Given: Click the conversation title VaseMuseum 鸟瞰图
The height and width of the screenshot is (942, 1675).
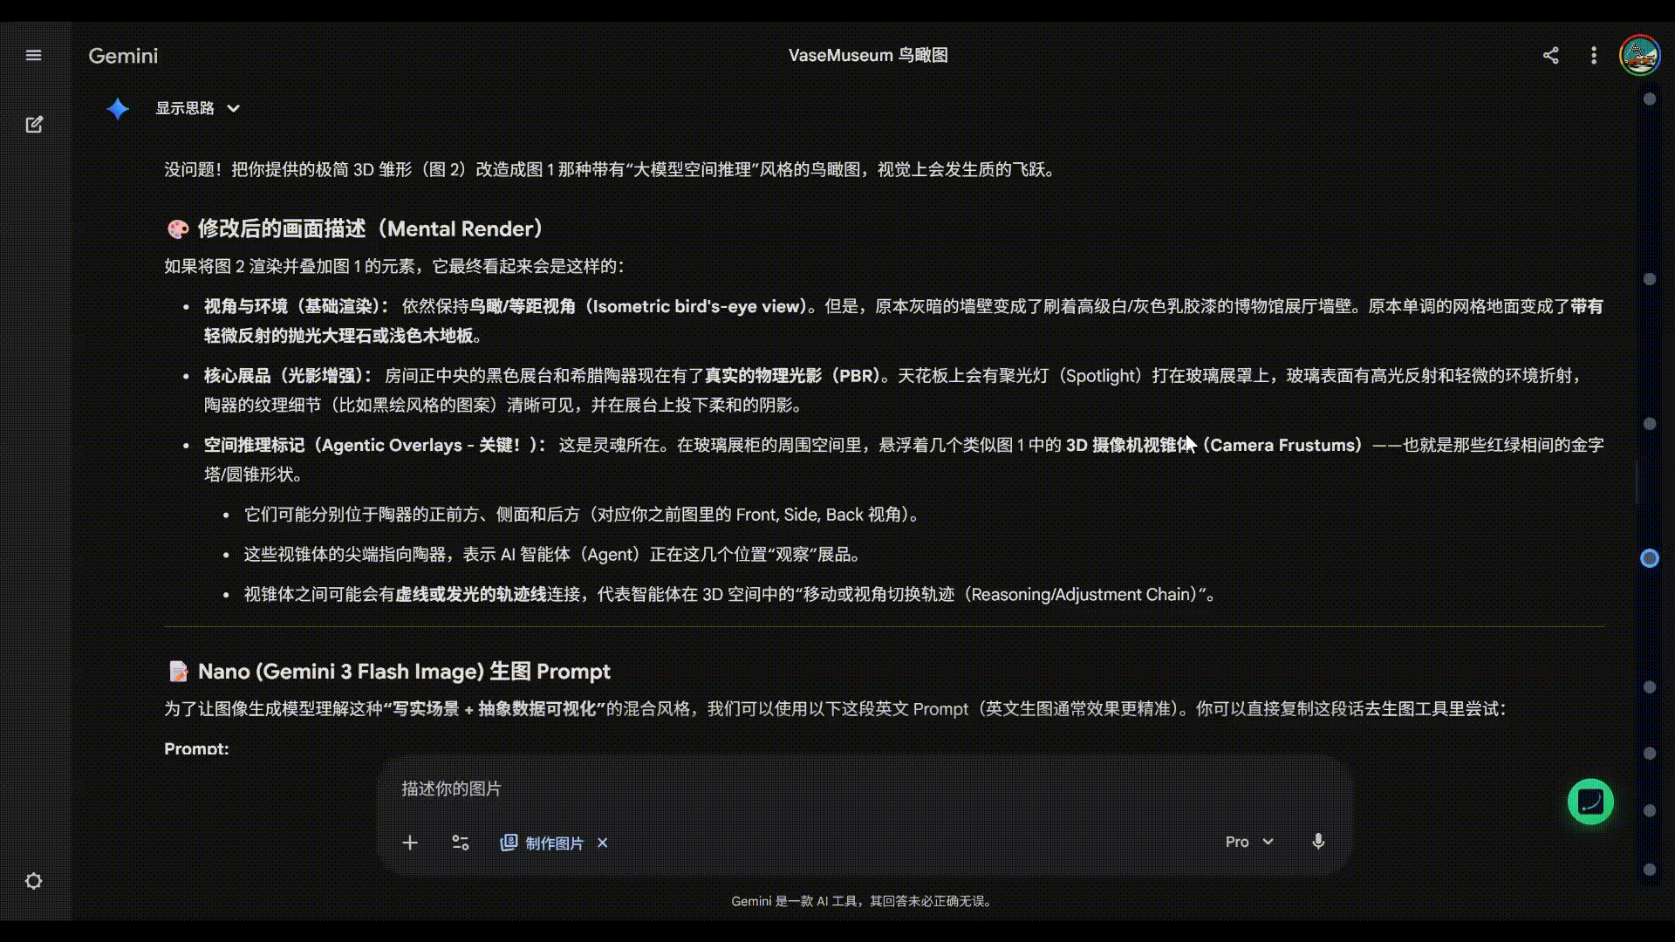Looking at the screenshot, I should coord(868,55).
